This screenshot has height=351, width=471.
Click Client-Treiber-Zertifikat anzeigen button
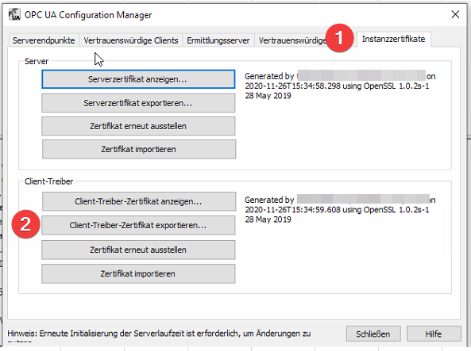coord(139,201)
